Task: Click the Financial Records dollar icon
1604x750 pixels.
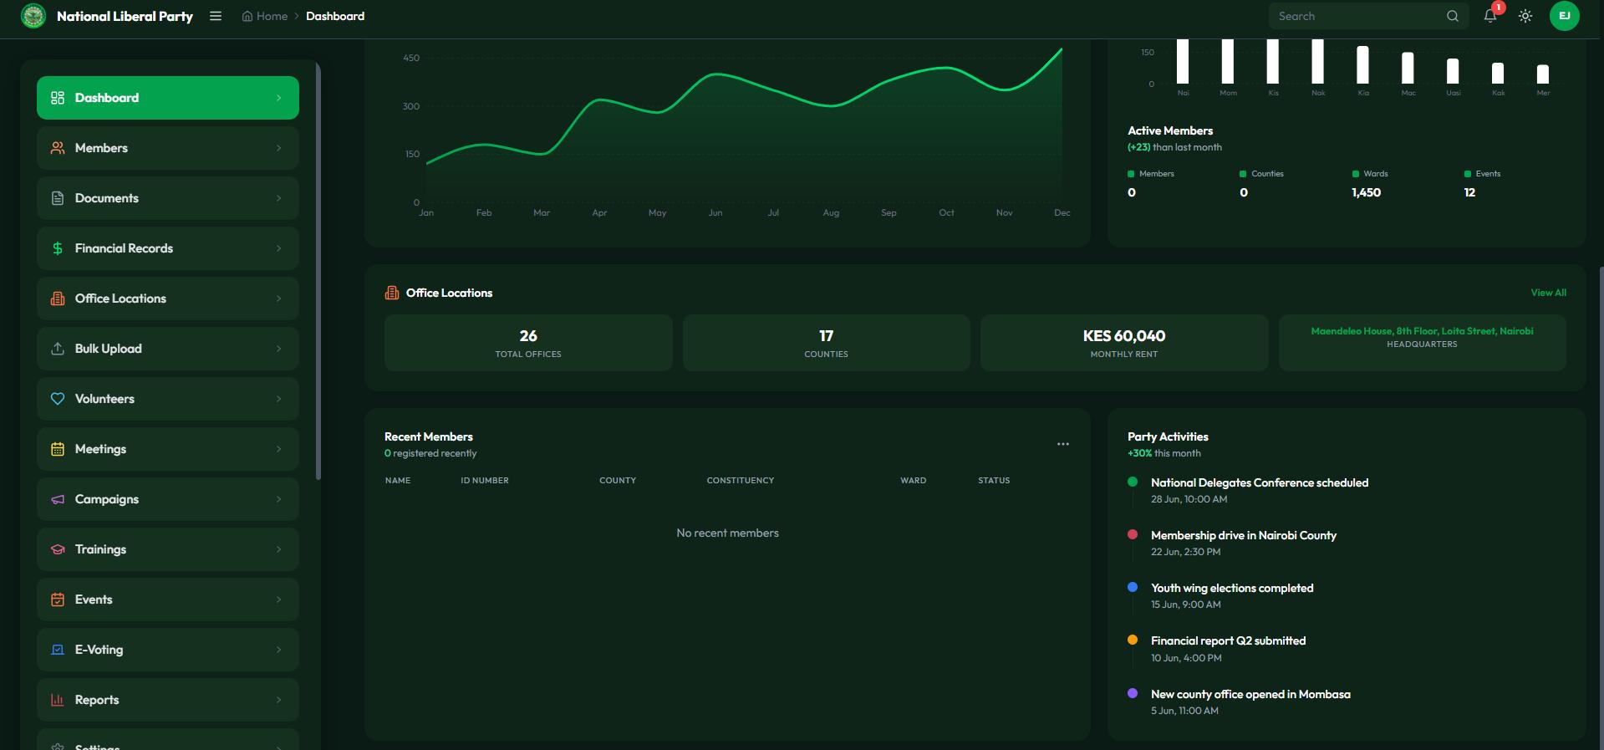Action: (58, 248)
